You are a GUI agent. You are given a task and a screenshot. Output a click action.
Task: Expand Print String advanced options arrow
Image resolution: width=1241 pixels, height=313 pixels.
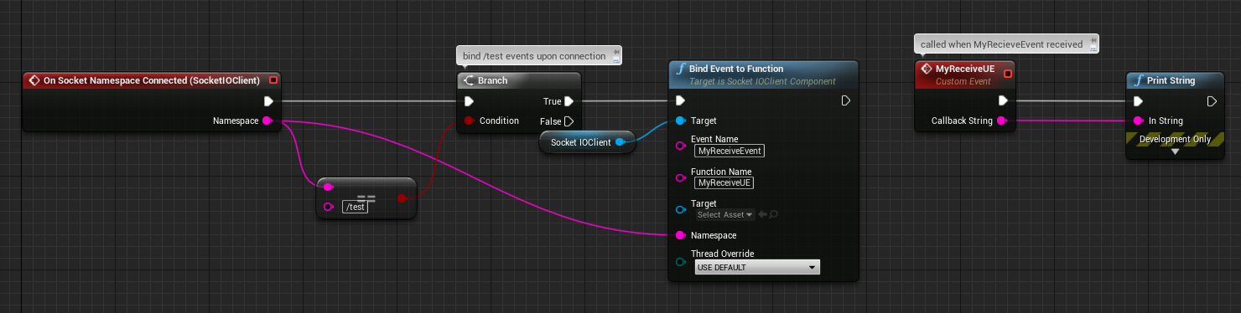[1175, 151]
